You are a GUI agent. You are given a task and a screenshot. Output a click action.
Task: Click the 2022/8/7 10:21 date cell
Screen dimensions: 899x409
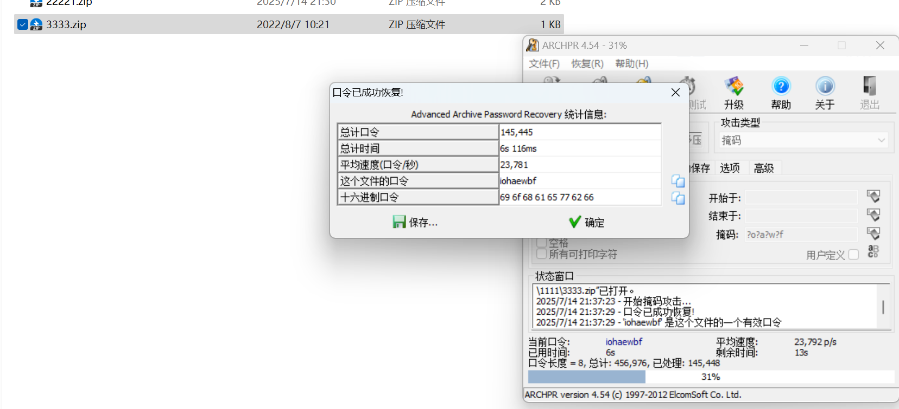coord(293,24)
